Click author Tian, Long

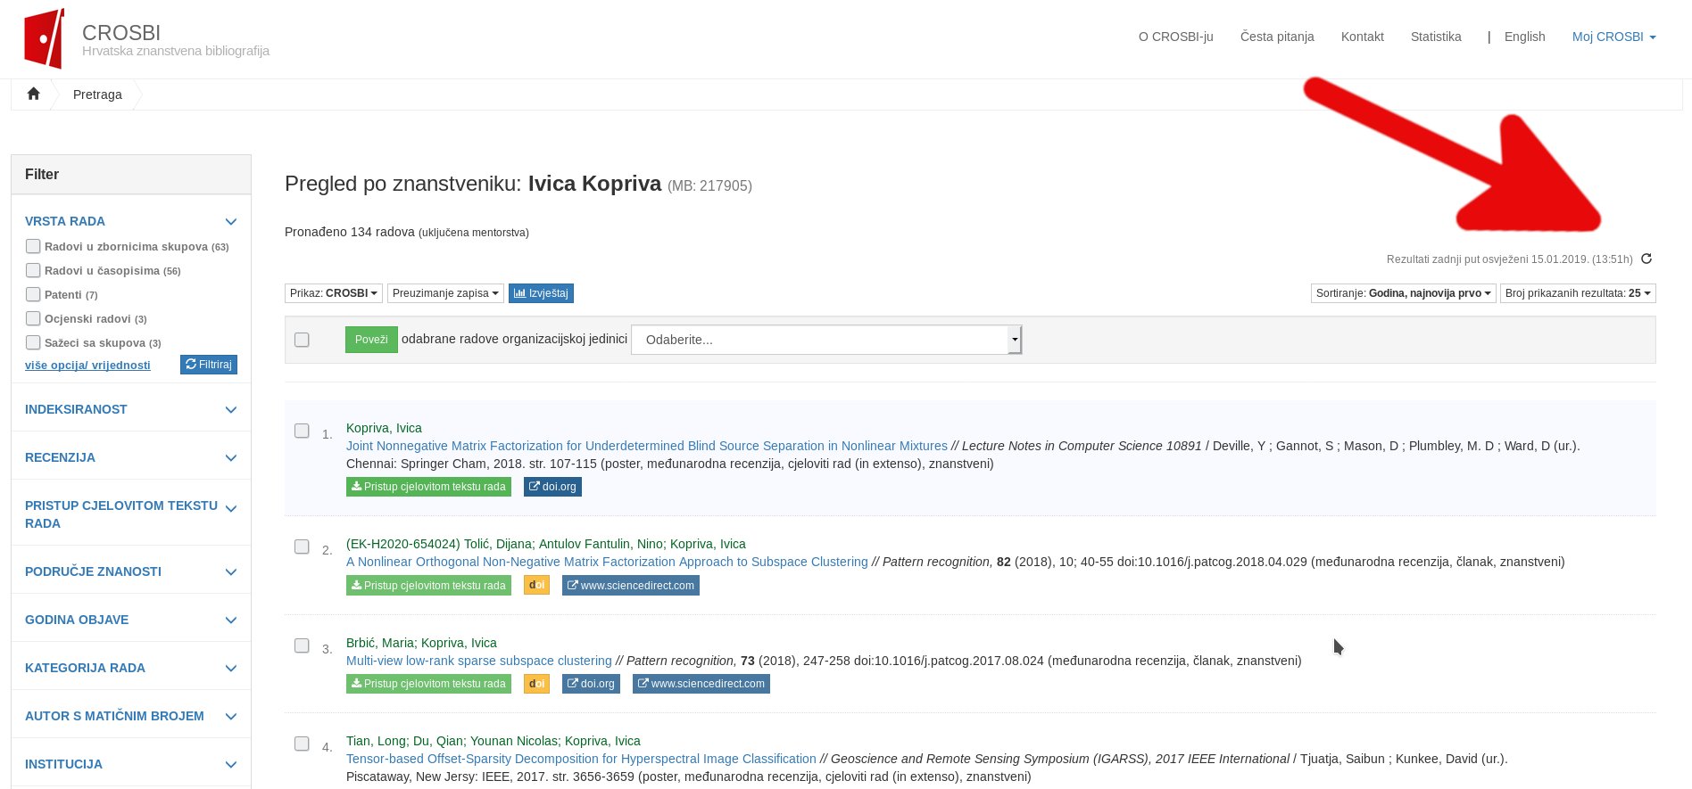point(376,741)
